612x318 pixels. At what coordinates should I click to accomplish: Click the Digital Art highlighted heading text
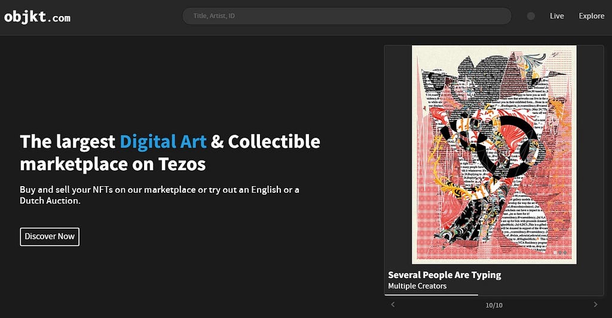click(163, 142)
